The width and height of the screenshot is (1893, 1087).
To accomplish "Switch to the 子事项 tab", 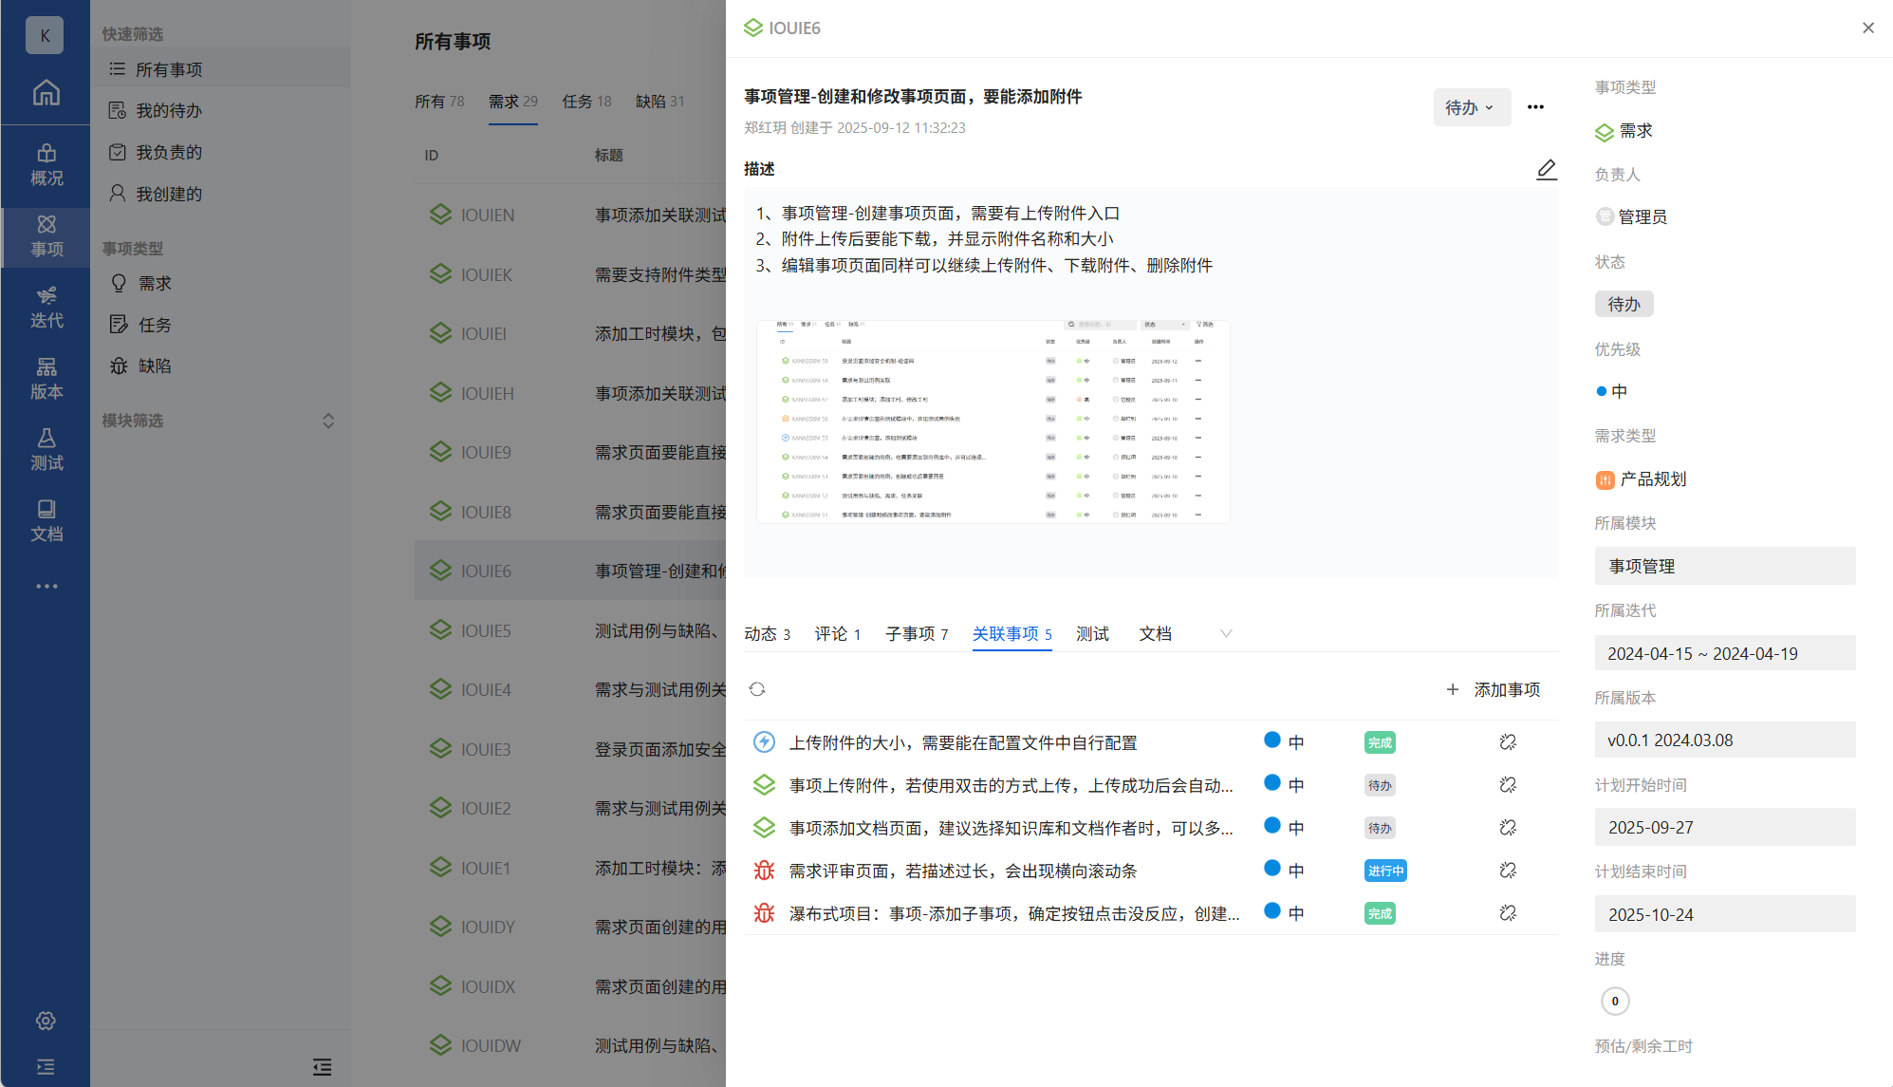I will click(916, 633).
